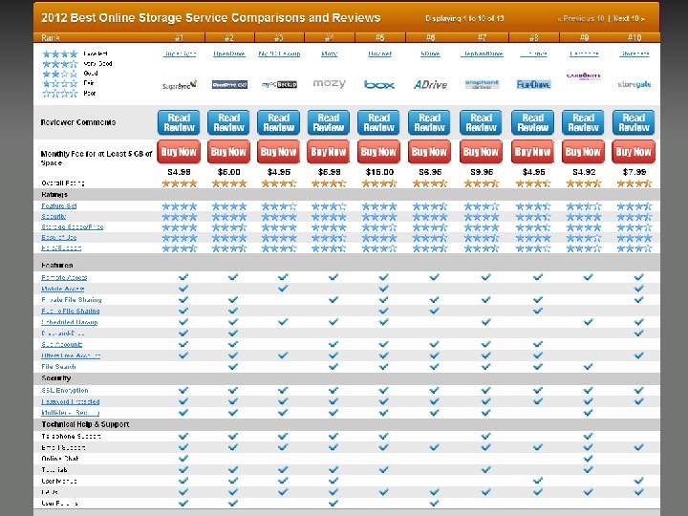Click the Online Chat row label
This screenshot has width=688, height=516.
tap(60, 459)
